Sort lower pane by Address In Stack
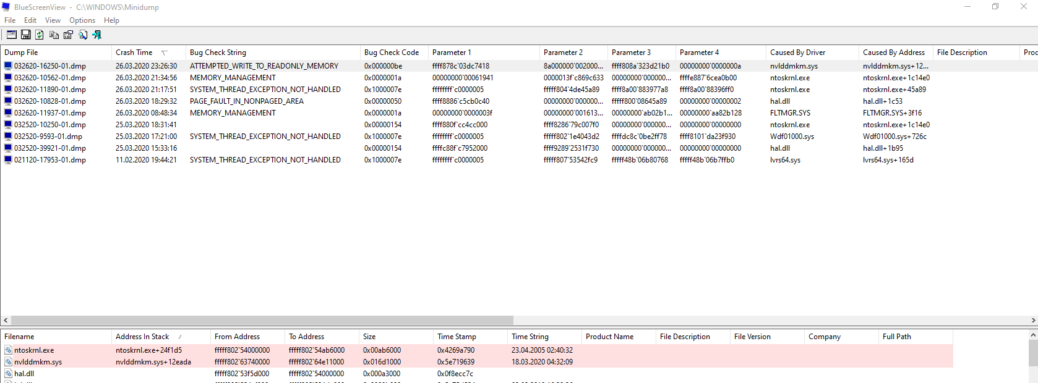1038x383 pixels. pos(161,337)
